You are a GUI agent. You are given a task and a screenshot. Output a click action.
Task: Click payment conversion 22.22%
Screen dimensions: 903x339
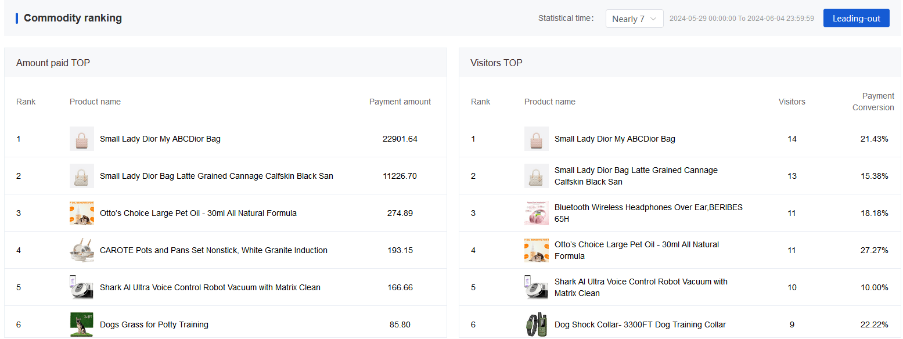tap(874, 324)
